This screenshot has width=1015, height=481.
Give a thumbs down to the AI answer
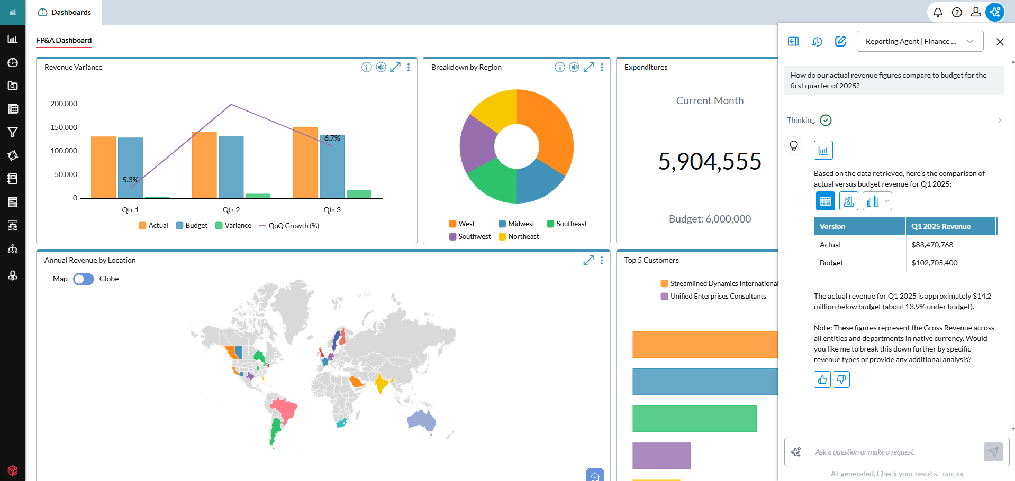(841, 379)
